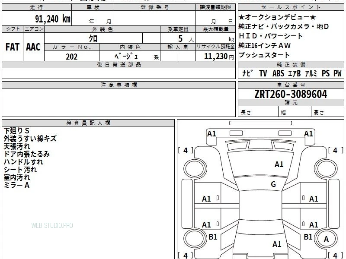Select "アルミ" in genuine equipment row
This screenshot has height=259, width=346.
coord(311,73)
